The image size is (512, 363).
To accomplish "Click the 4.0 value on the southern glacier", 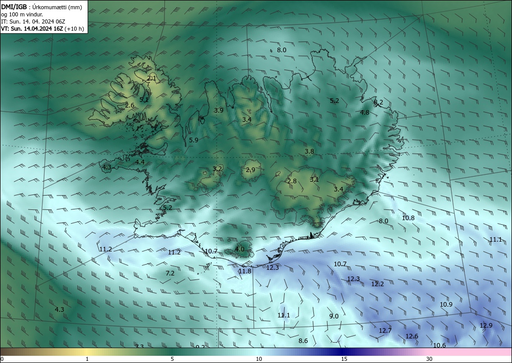I will click(x=240, y=249).
